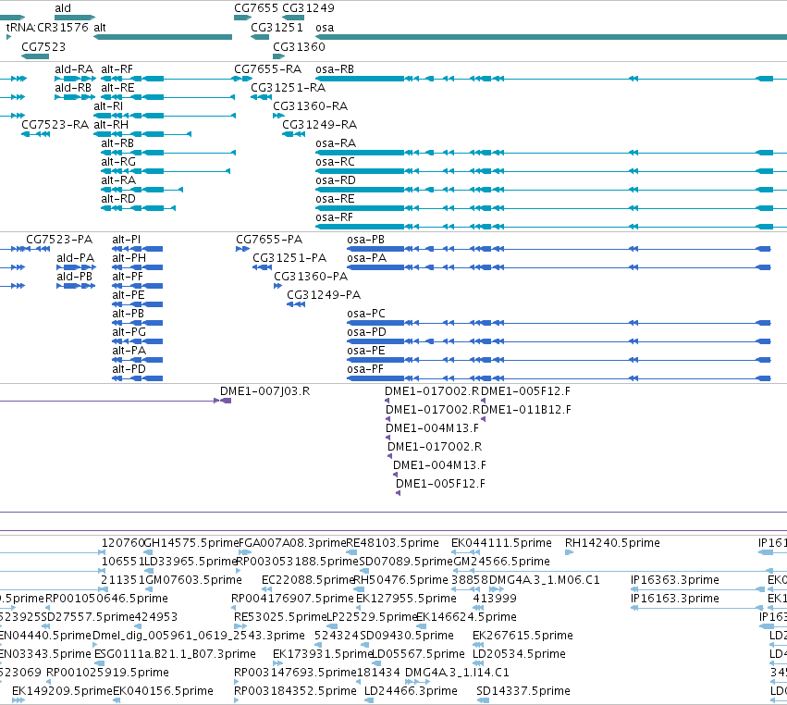Click the CG31251-PA protein label
This screenshot has width=787, height=705.
click(289, 257)
